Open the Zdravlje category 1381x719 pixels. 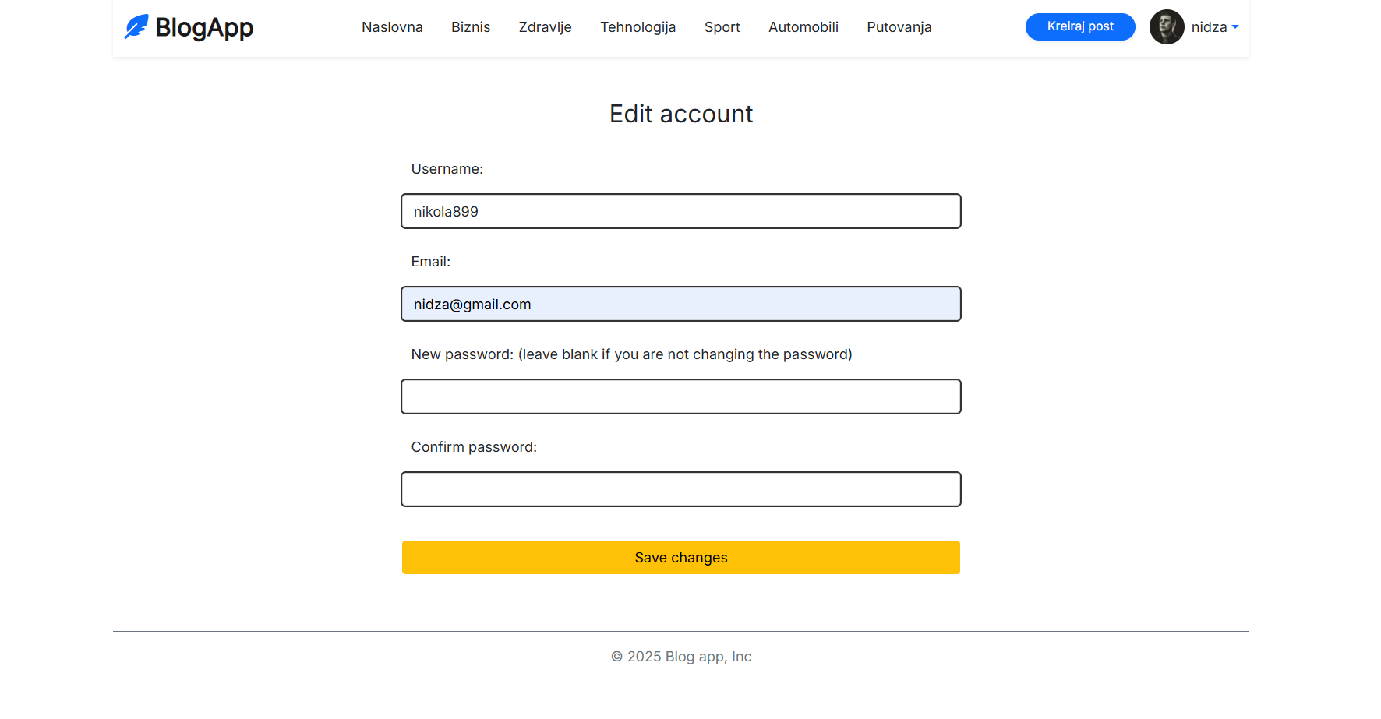click(545, 27)
